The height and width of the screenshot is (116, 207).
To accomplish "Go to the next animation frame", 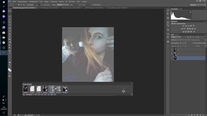I will pos(45,94).
